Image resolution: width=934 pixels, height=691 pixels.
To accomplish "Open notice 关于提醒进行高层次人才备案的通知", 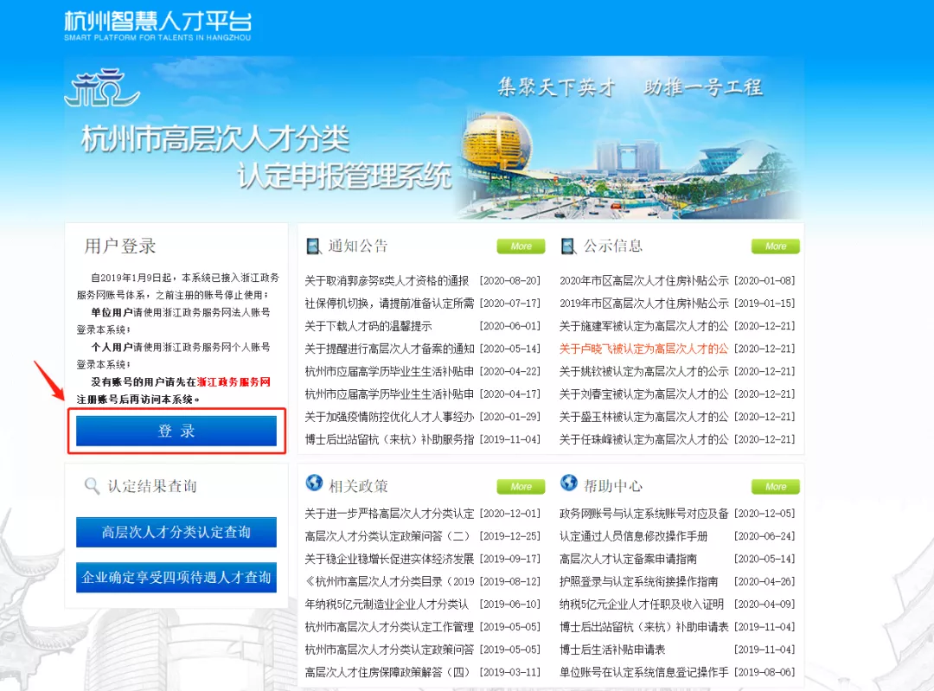I will pyautogui.click(x=389, y=349).
